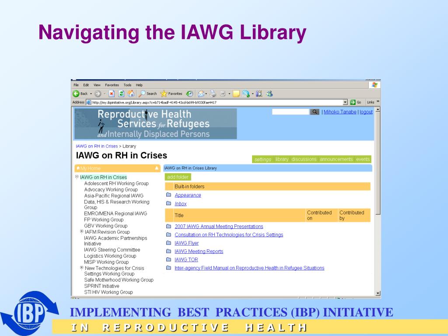This screenshot has width=448, height=336.
Task: Click the browser Forward arrow icon
Action: tap(98, 94)
